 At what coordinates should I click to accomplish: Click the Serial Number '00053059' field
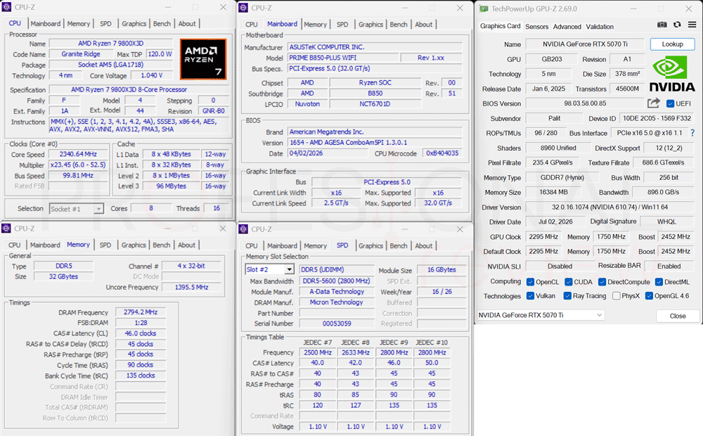(x=336, y=323)
